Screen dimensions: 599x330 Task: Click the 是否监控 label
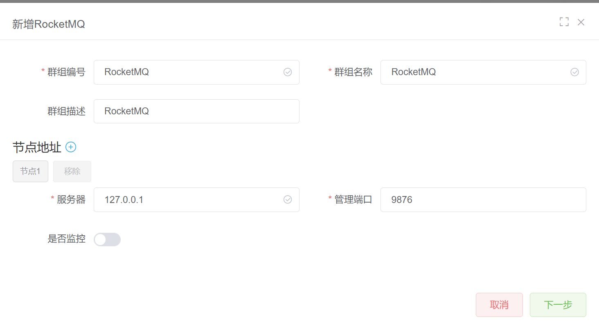click(x=66, y=239)
